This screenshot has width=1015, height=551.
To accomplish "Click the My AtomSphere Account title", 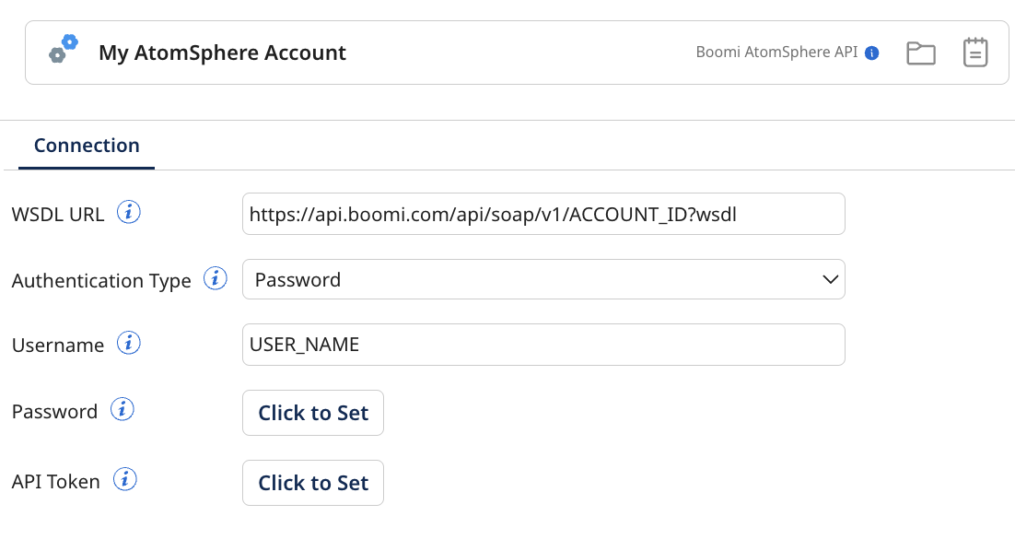I will (222, 53).
